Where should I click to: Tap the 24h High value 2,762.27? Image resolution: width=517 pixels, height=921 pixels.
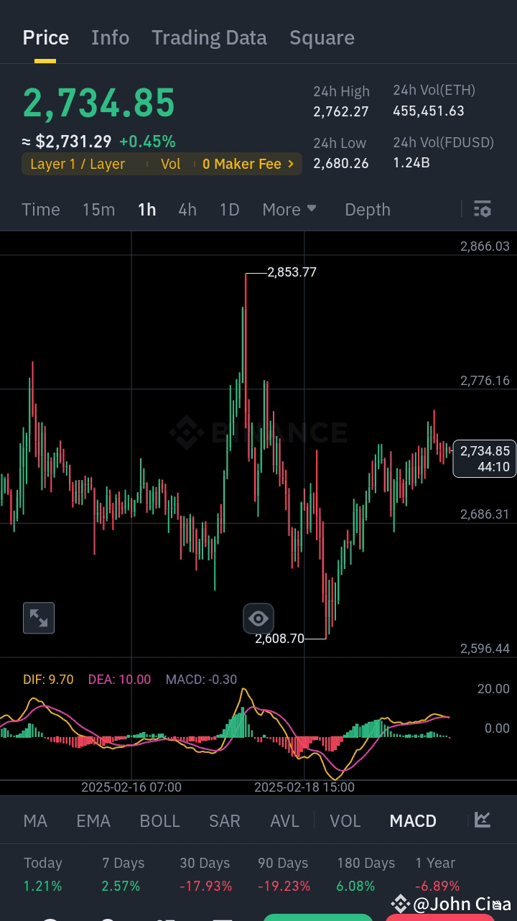[341, 111]
